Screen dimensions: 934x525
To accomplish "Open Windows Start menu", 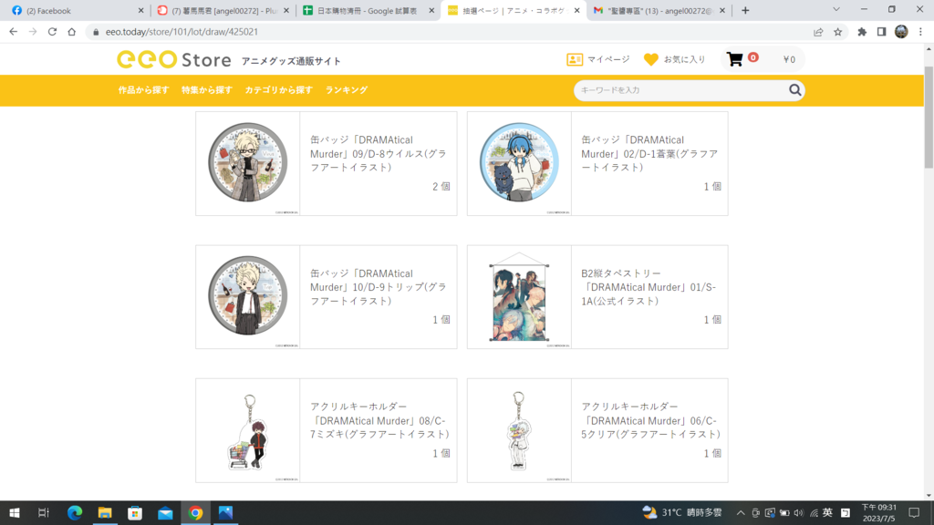I will (15, 512).
